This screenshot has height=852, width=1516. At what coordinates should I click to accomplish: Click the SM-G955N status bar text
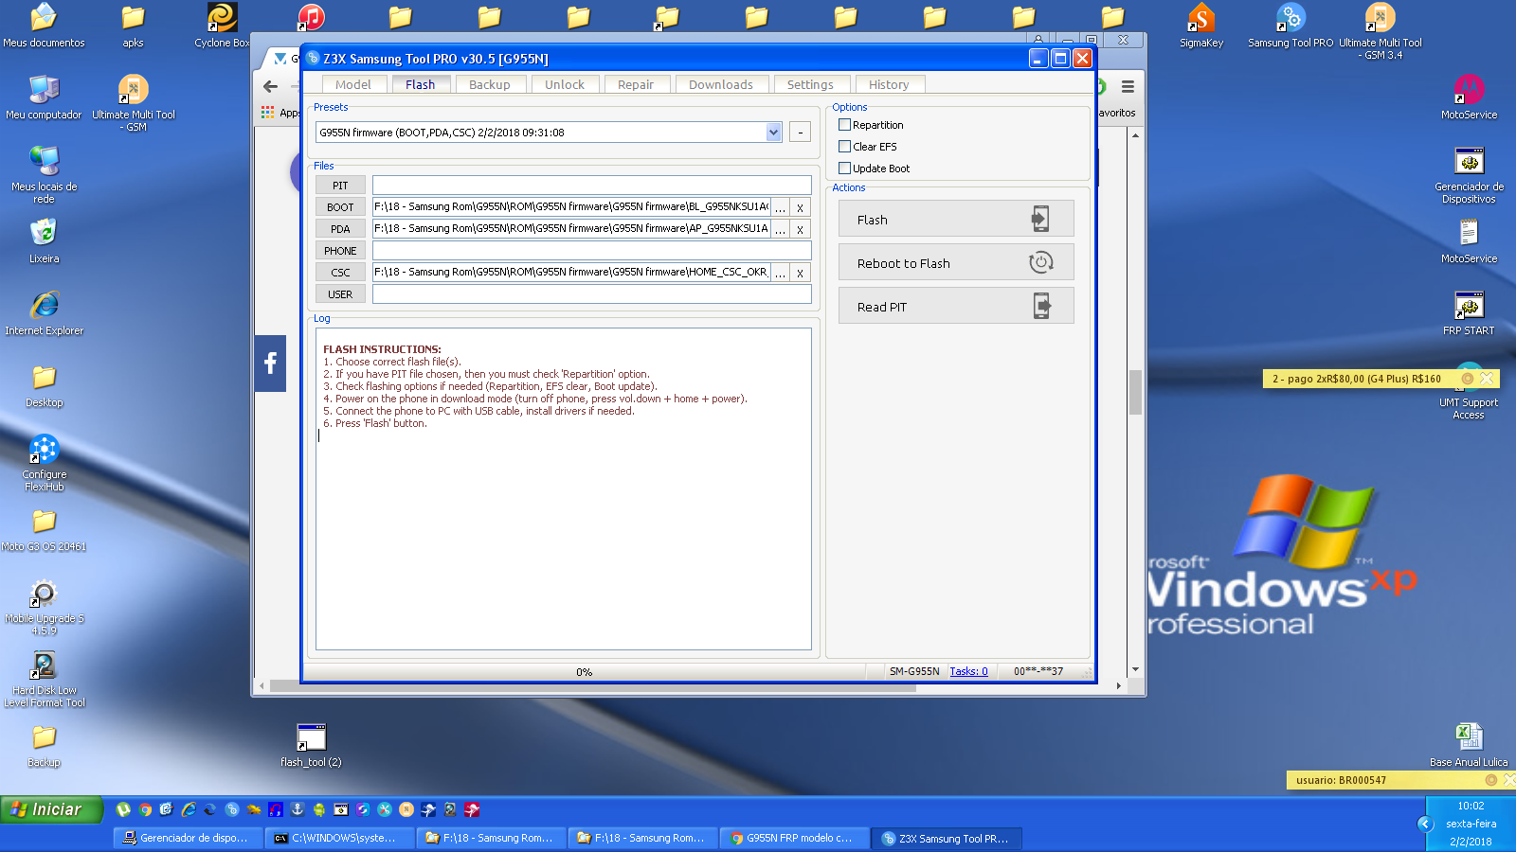tap(914, 671)
